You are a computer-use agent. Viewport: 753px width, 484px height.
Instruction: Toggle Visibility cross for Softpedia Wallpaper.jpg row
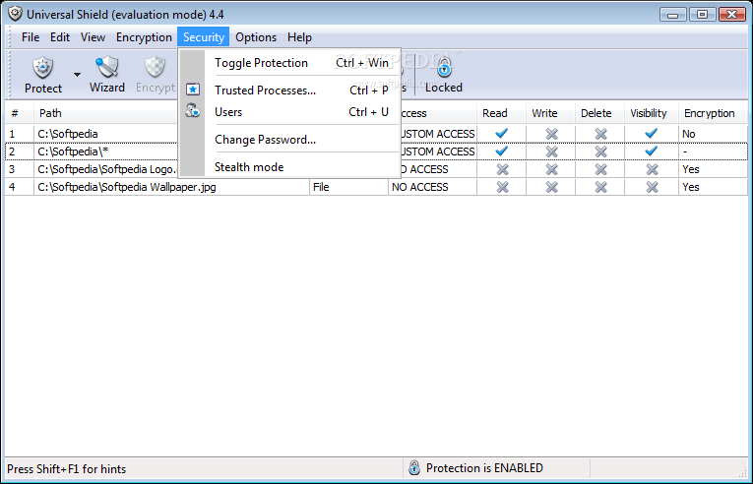652,187
